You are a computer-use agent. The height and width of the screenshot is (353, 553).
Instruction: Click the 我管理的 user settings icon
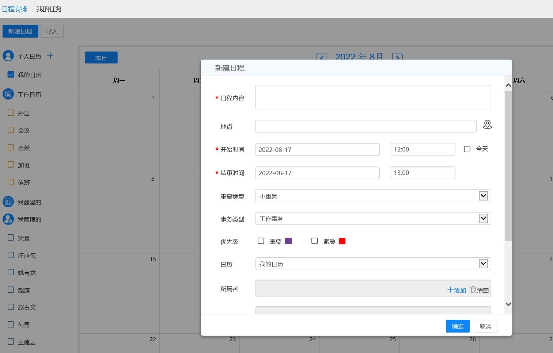(8, 219)
